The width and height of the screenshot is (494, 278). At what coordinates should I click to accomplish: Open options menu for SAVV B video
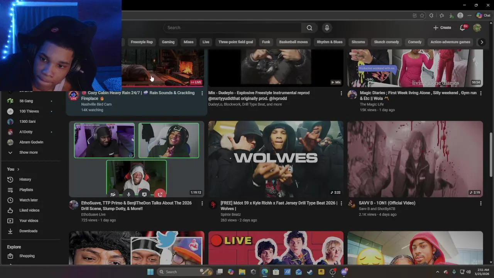480,203
